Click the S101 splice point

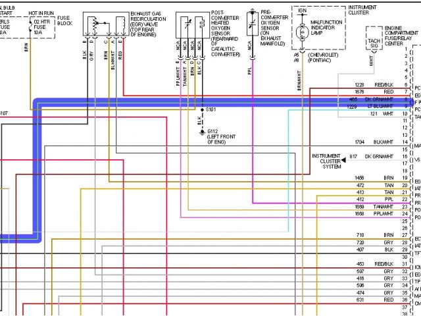(202, 109)
